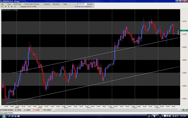Select the line drawing tool in toolbar
The width and height of the screenshot is (188, 118).
coord(2,7)
